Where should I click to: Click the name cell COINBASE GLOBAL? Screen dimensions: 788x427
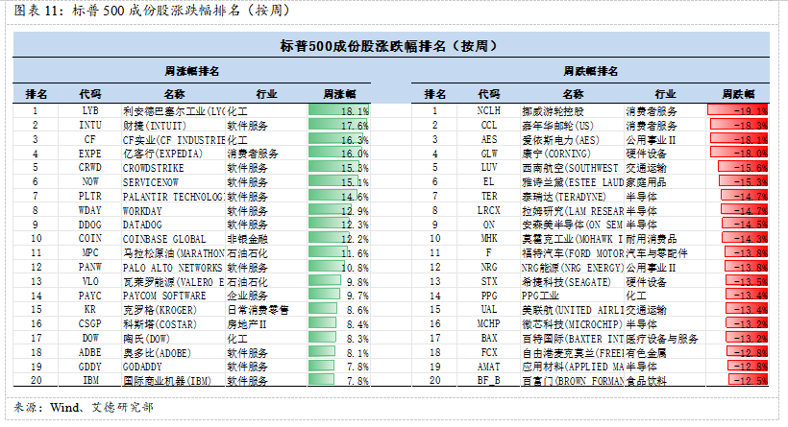pos(163,239)
